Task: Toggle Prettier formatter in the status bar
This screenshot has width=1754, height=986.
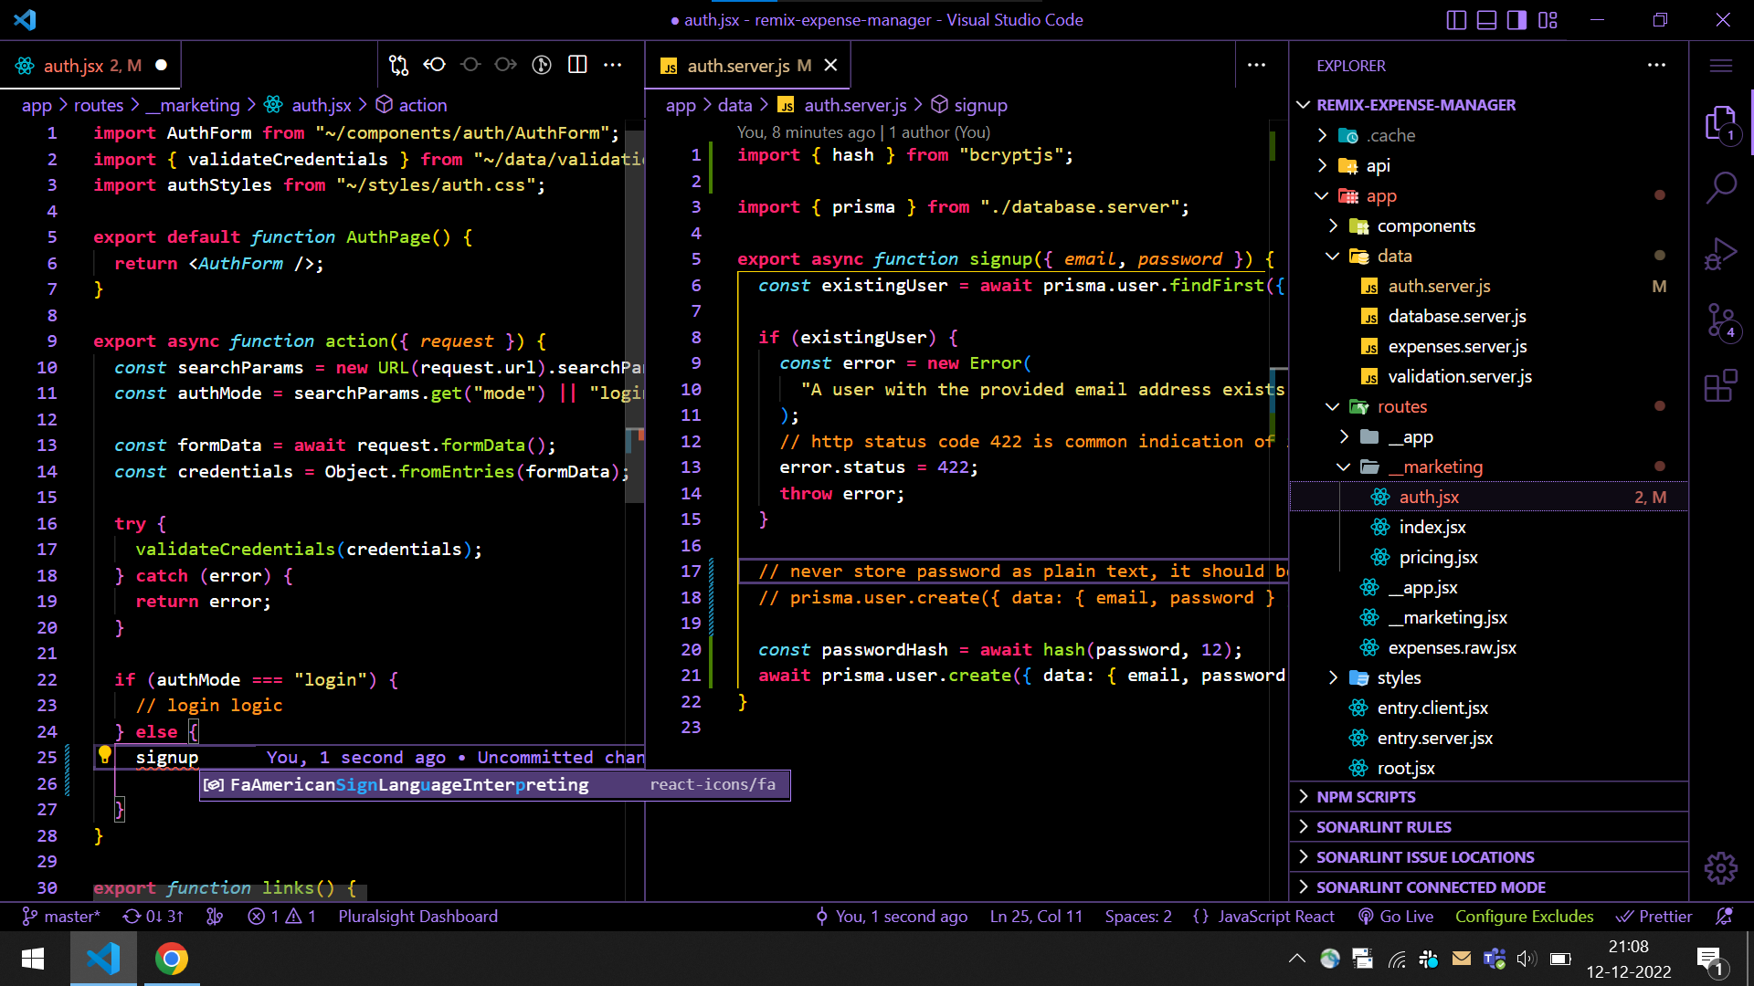Action: coord(1654,917)
